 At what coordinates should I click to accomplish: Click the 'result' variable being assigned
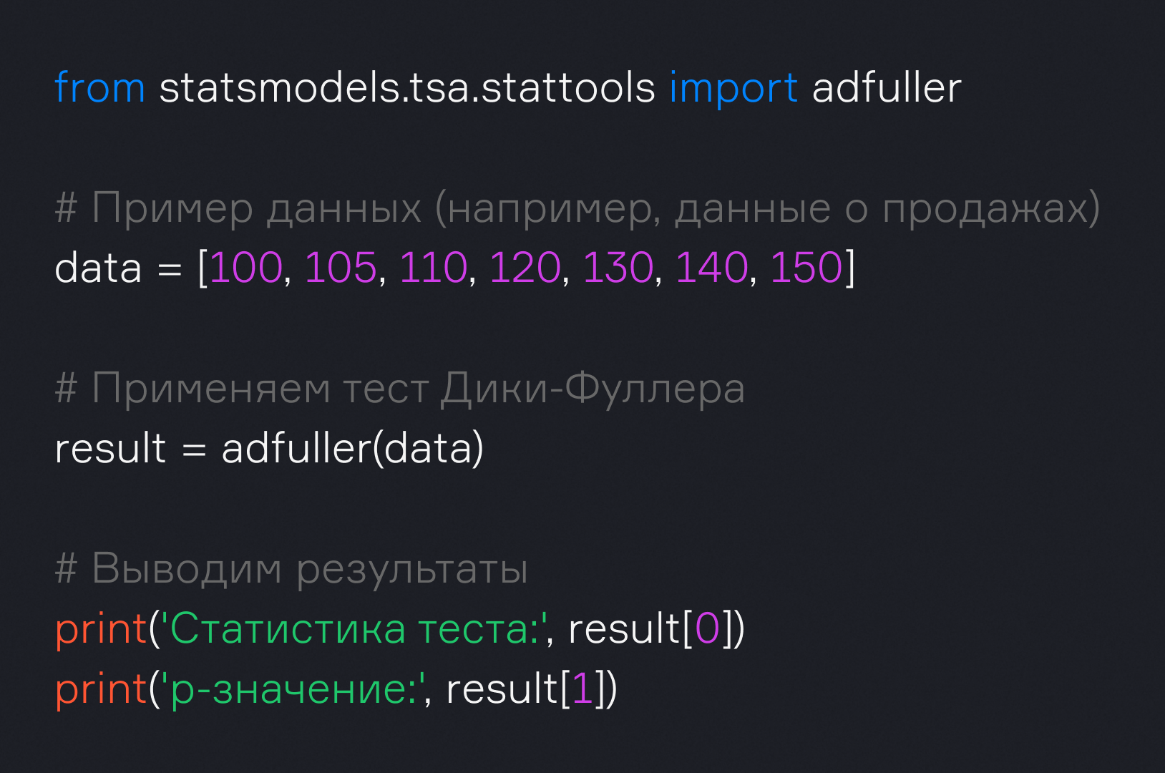tap(110, 449)
